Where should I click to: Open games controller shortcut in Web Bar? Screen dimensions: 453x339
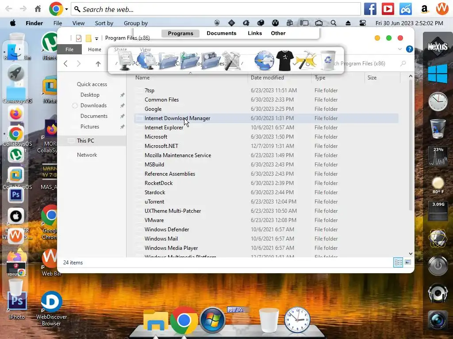point(406,9)
